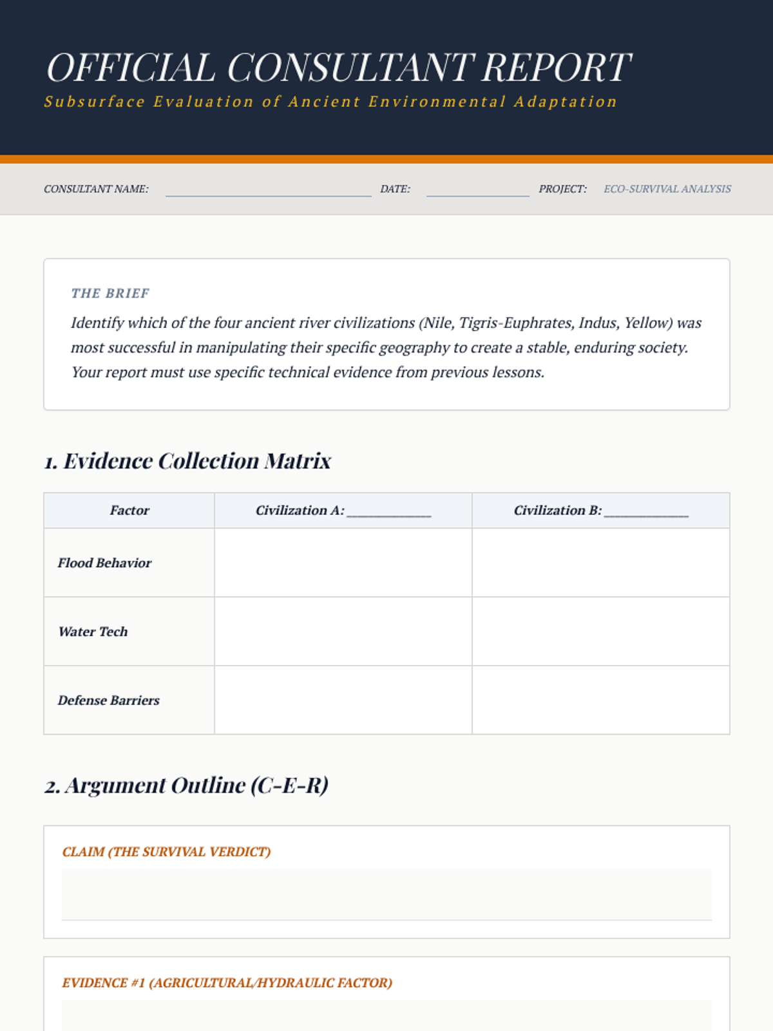The image size is (773, 1031).
Task: Click The Brief heading
Action: tap(110, 293)
